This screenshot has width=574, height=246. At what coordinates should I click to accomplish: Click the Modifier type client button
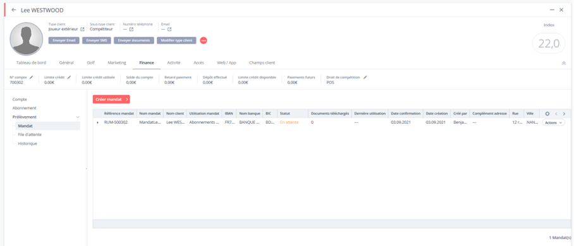(x=177, y=40)
